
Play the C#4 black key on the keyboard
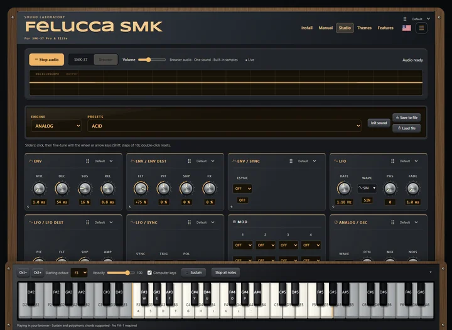coord(195,294)
